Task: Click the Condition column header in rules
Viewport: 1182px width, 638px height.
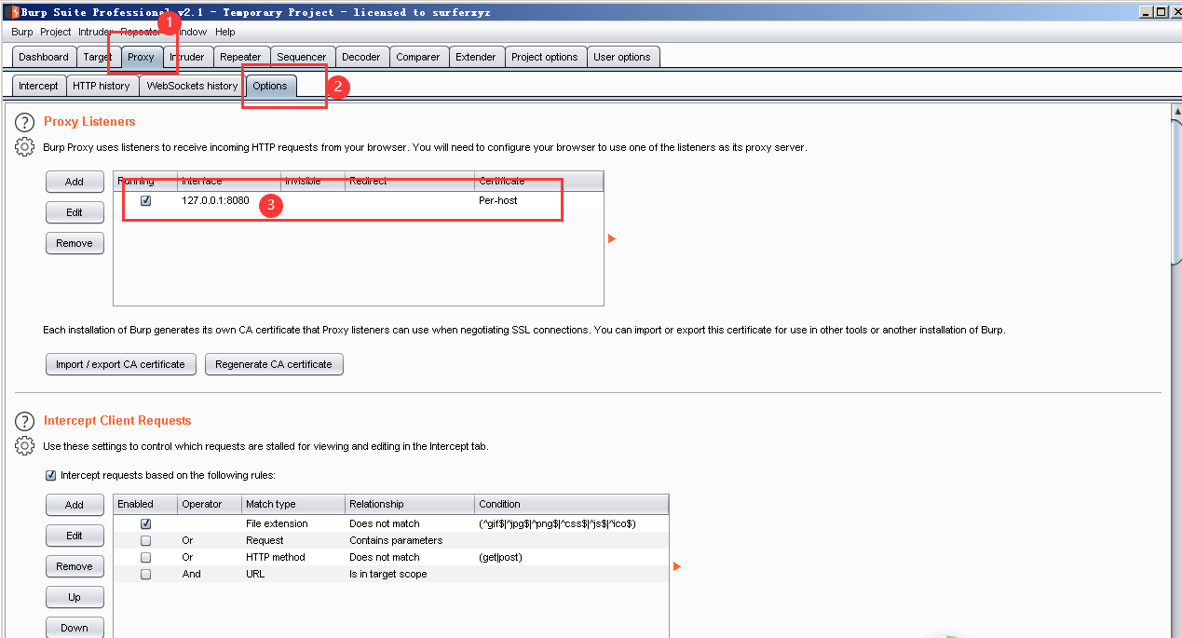Action: pos(571,504)
